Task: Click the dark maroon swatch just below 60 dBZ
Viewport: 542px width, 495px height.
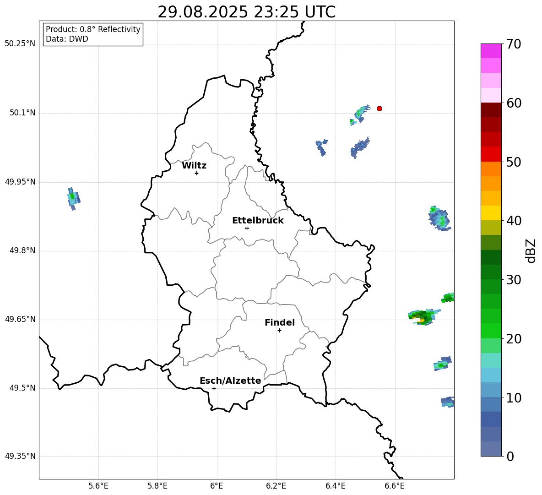Action: (x=491, y=110)
